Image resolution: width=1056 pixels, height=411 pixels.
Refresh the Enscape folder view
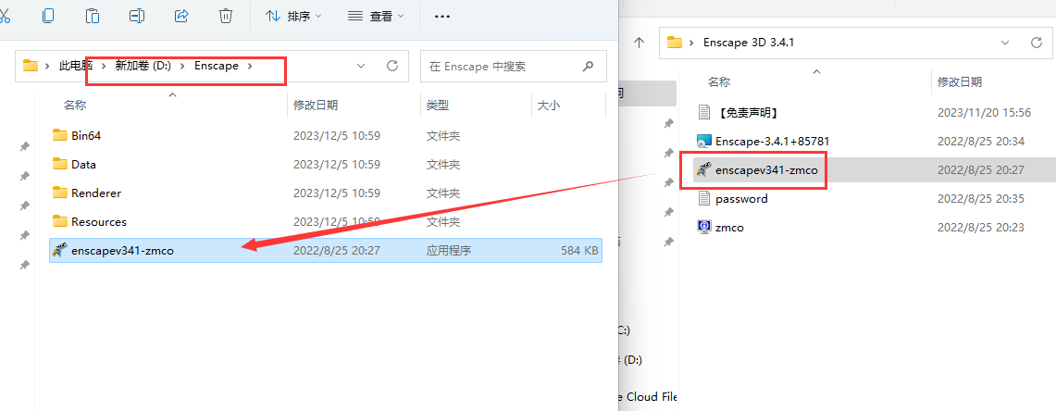(392, 66)
